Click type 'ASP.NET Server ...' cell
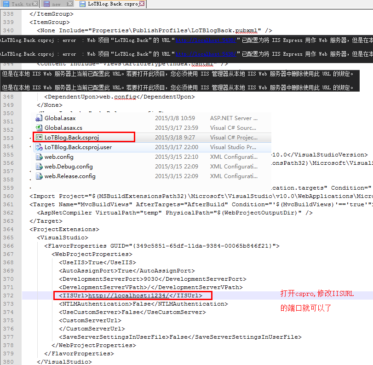The height and width of the screenshot is (365, 373). [234, 118]
